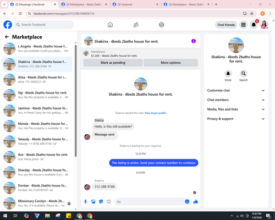This screenshot has width=275, height=220.
Task: Expand Chat members section
Action: click(x=236, y=100)
